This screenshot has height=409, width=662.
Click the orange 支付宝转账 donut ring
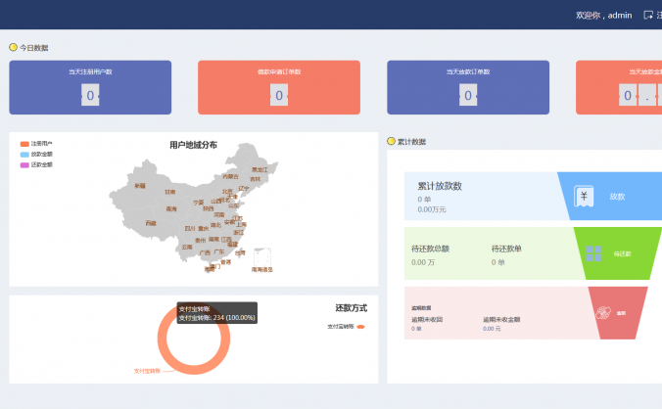click(x=163, y=339)
